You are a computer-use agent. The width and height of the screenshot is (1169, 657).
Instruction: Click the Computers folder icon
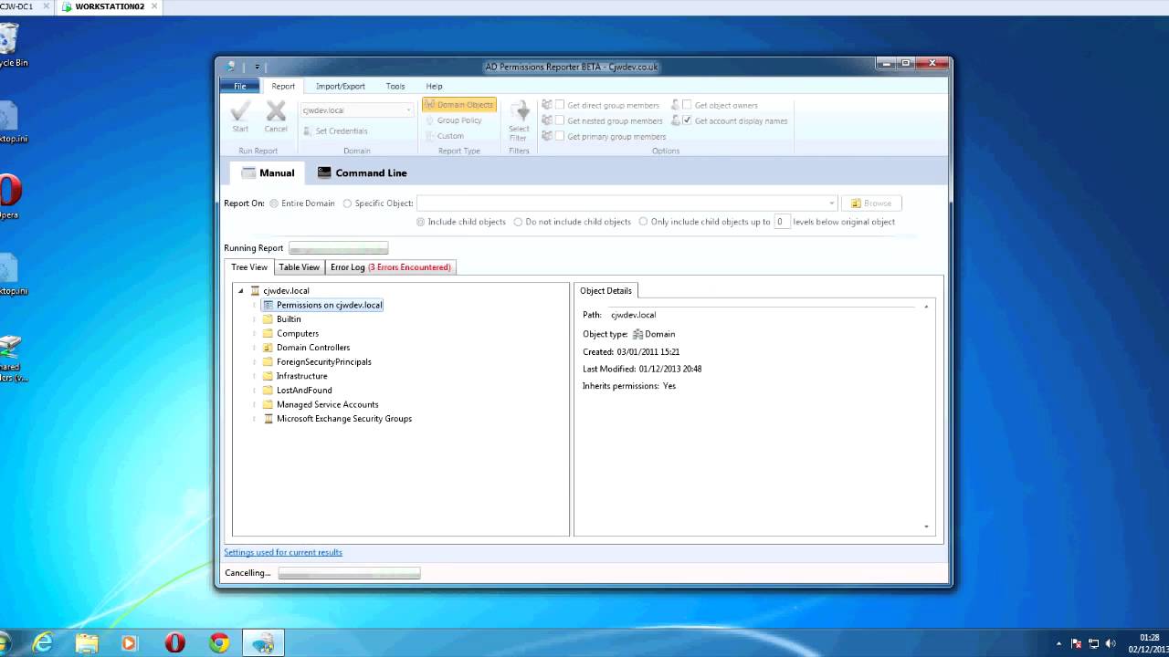(x=268, y=334)
